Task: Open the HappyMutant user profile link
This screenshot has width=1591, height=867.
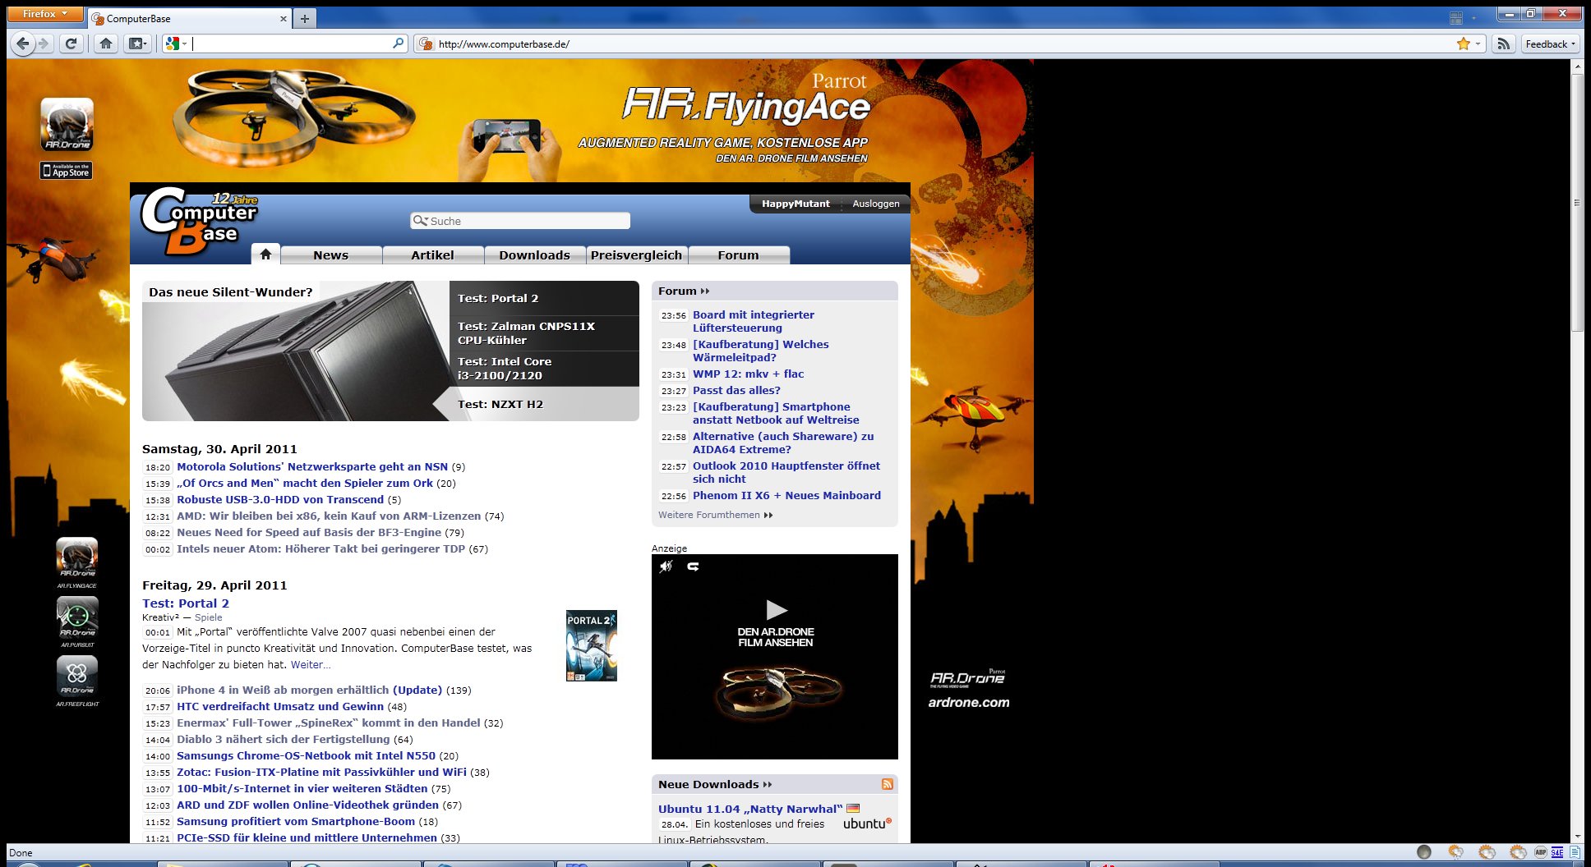Action: point(795,204)
